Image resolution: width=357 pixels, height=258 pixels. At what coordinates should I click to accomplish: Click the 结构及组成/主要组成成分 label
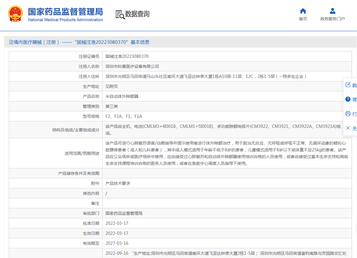(x=76, y=130)
